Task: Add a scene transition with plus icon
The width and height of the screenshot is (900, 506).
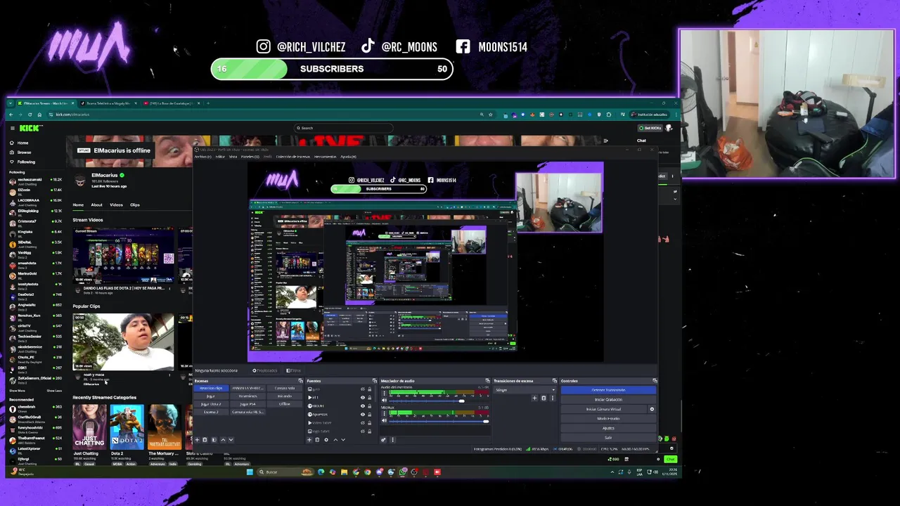Action: [x=534, y=398]
